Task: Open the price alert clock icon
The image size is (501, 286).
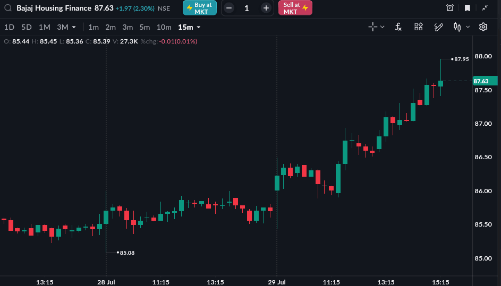Action: pos(450,8)
